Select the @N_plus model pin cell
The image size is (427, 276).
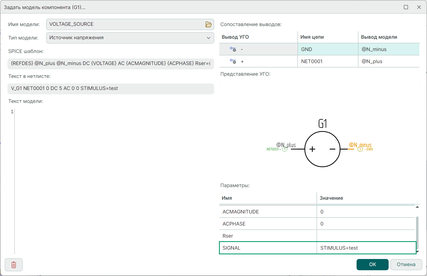coord(388,61)
